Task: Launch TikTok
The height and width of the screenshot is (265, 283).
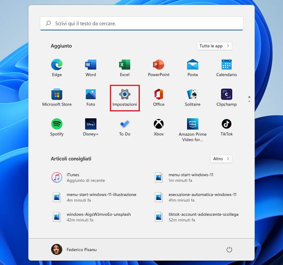Action: coord(226,127)
